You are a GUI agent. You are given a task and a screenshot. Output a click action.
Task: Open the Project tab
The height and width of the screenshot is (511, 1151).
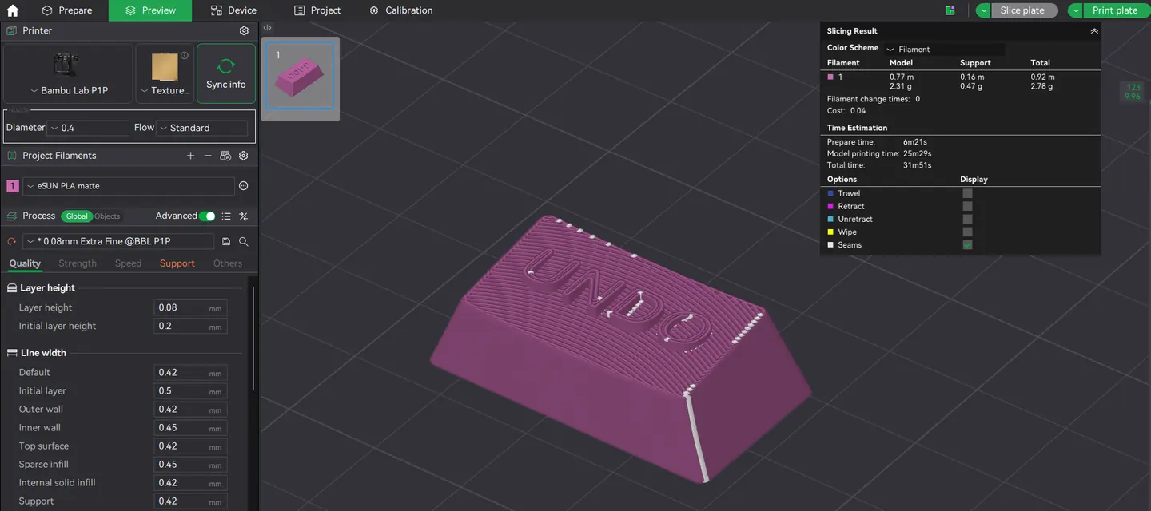[x=317, y=10]
